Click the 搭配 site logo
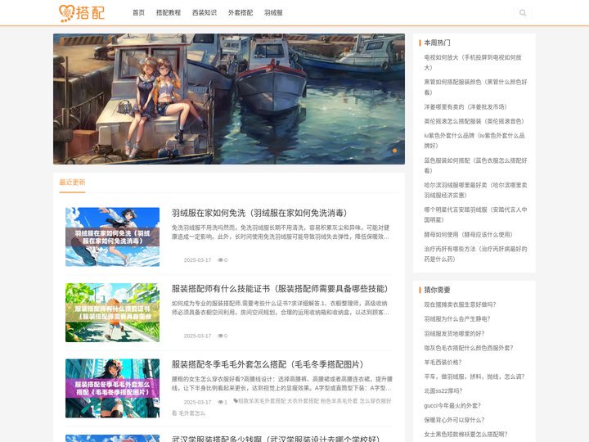Viewport: 589px width, 442px height. (82, 13)
